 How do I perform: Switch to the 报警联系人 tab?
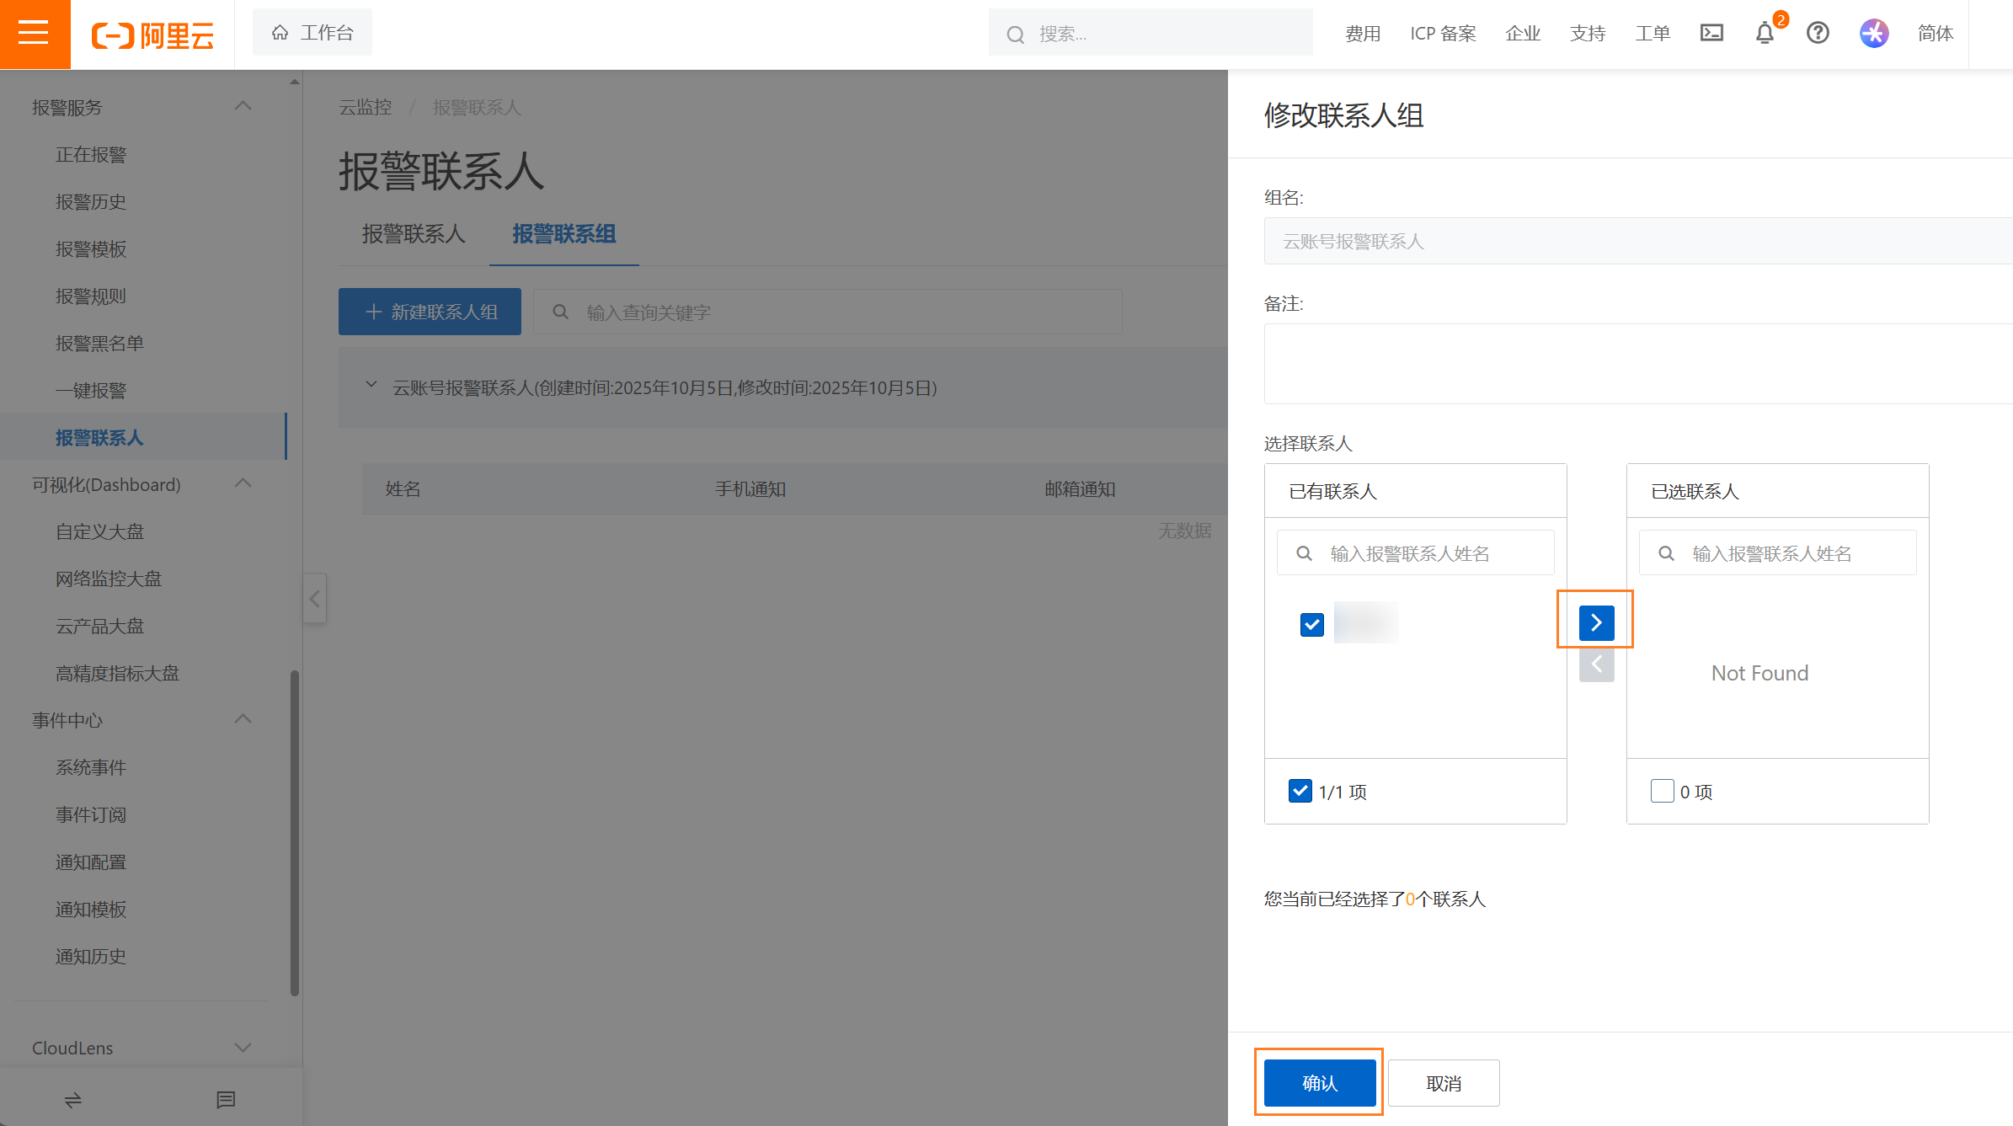click(x=414, y=235)
